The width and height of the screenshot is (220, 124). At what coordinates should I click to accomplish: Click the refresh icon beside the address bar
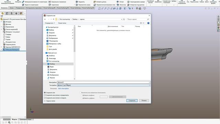124,19
